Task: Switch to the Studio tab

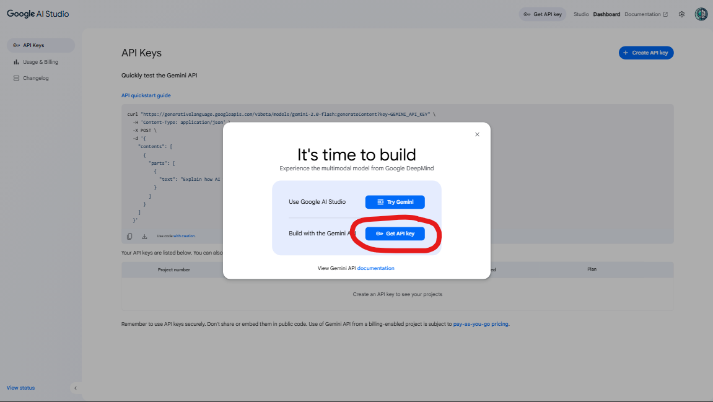Action: tap(580, 14)
